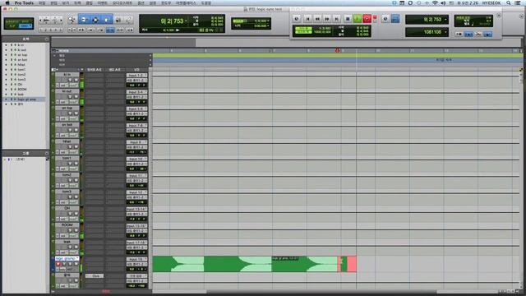Select the Scrubber tool
This screenshot has height=296, width=526.
tap(118, 20)
